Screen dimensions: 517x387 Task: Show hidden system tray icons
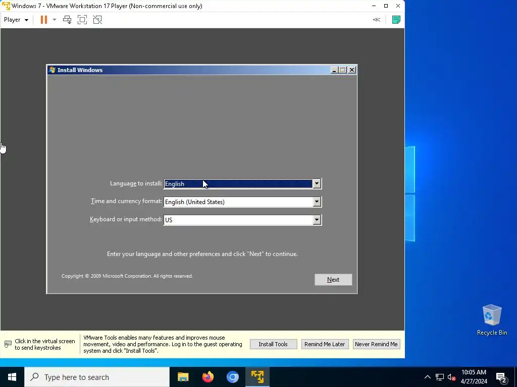coord(427,377)
